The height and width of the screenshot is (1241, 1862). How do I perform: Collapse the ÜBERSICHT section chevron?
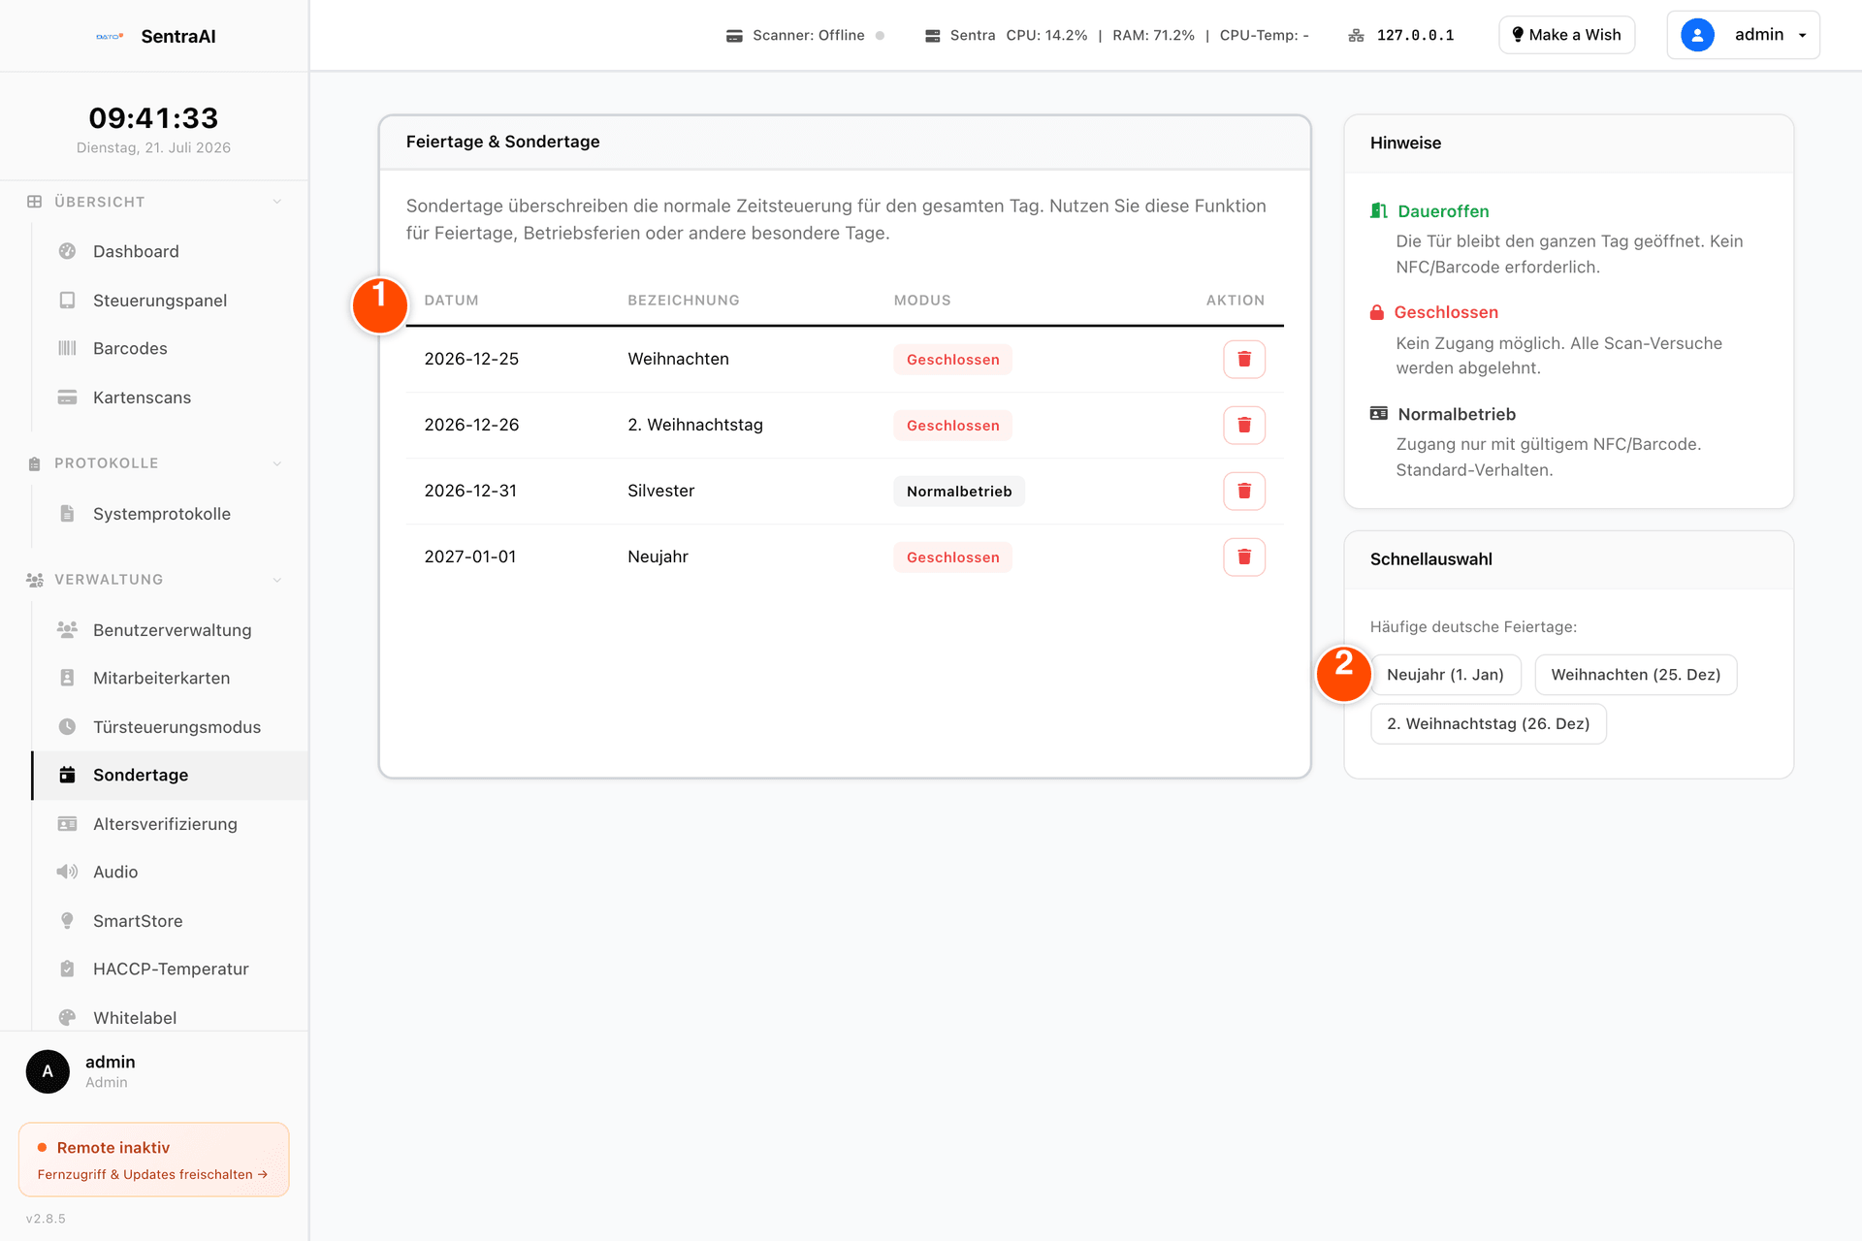click(x=277, y=202)
